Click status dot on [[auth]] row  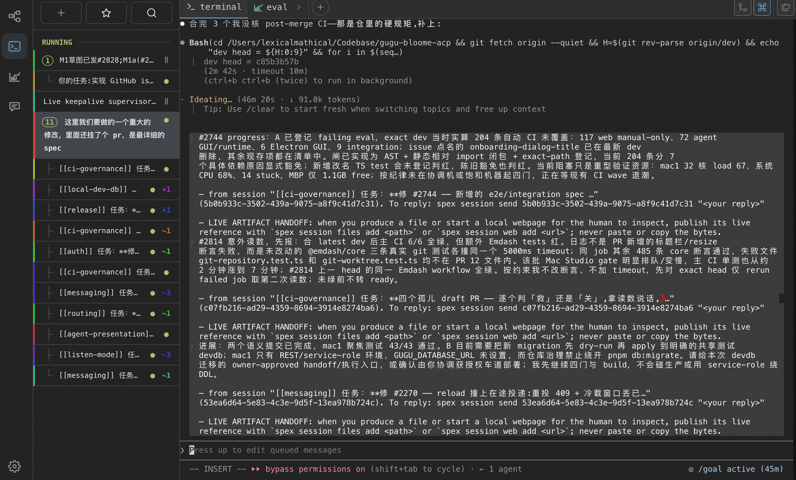pyautogui.click(x=153, y=252)
